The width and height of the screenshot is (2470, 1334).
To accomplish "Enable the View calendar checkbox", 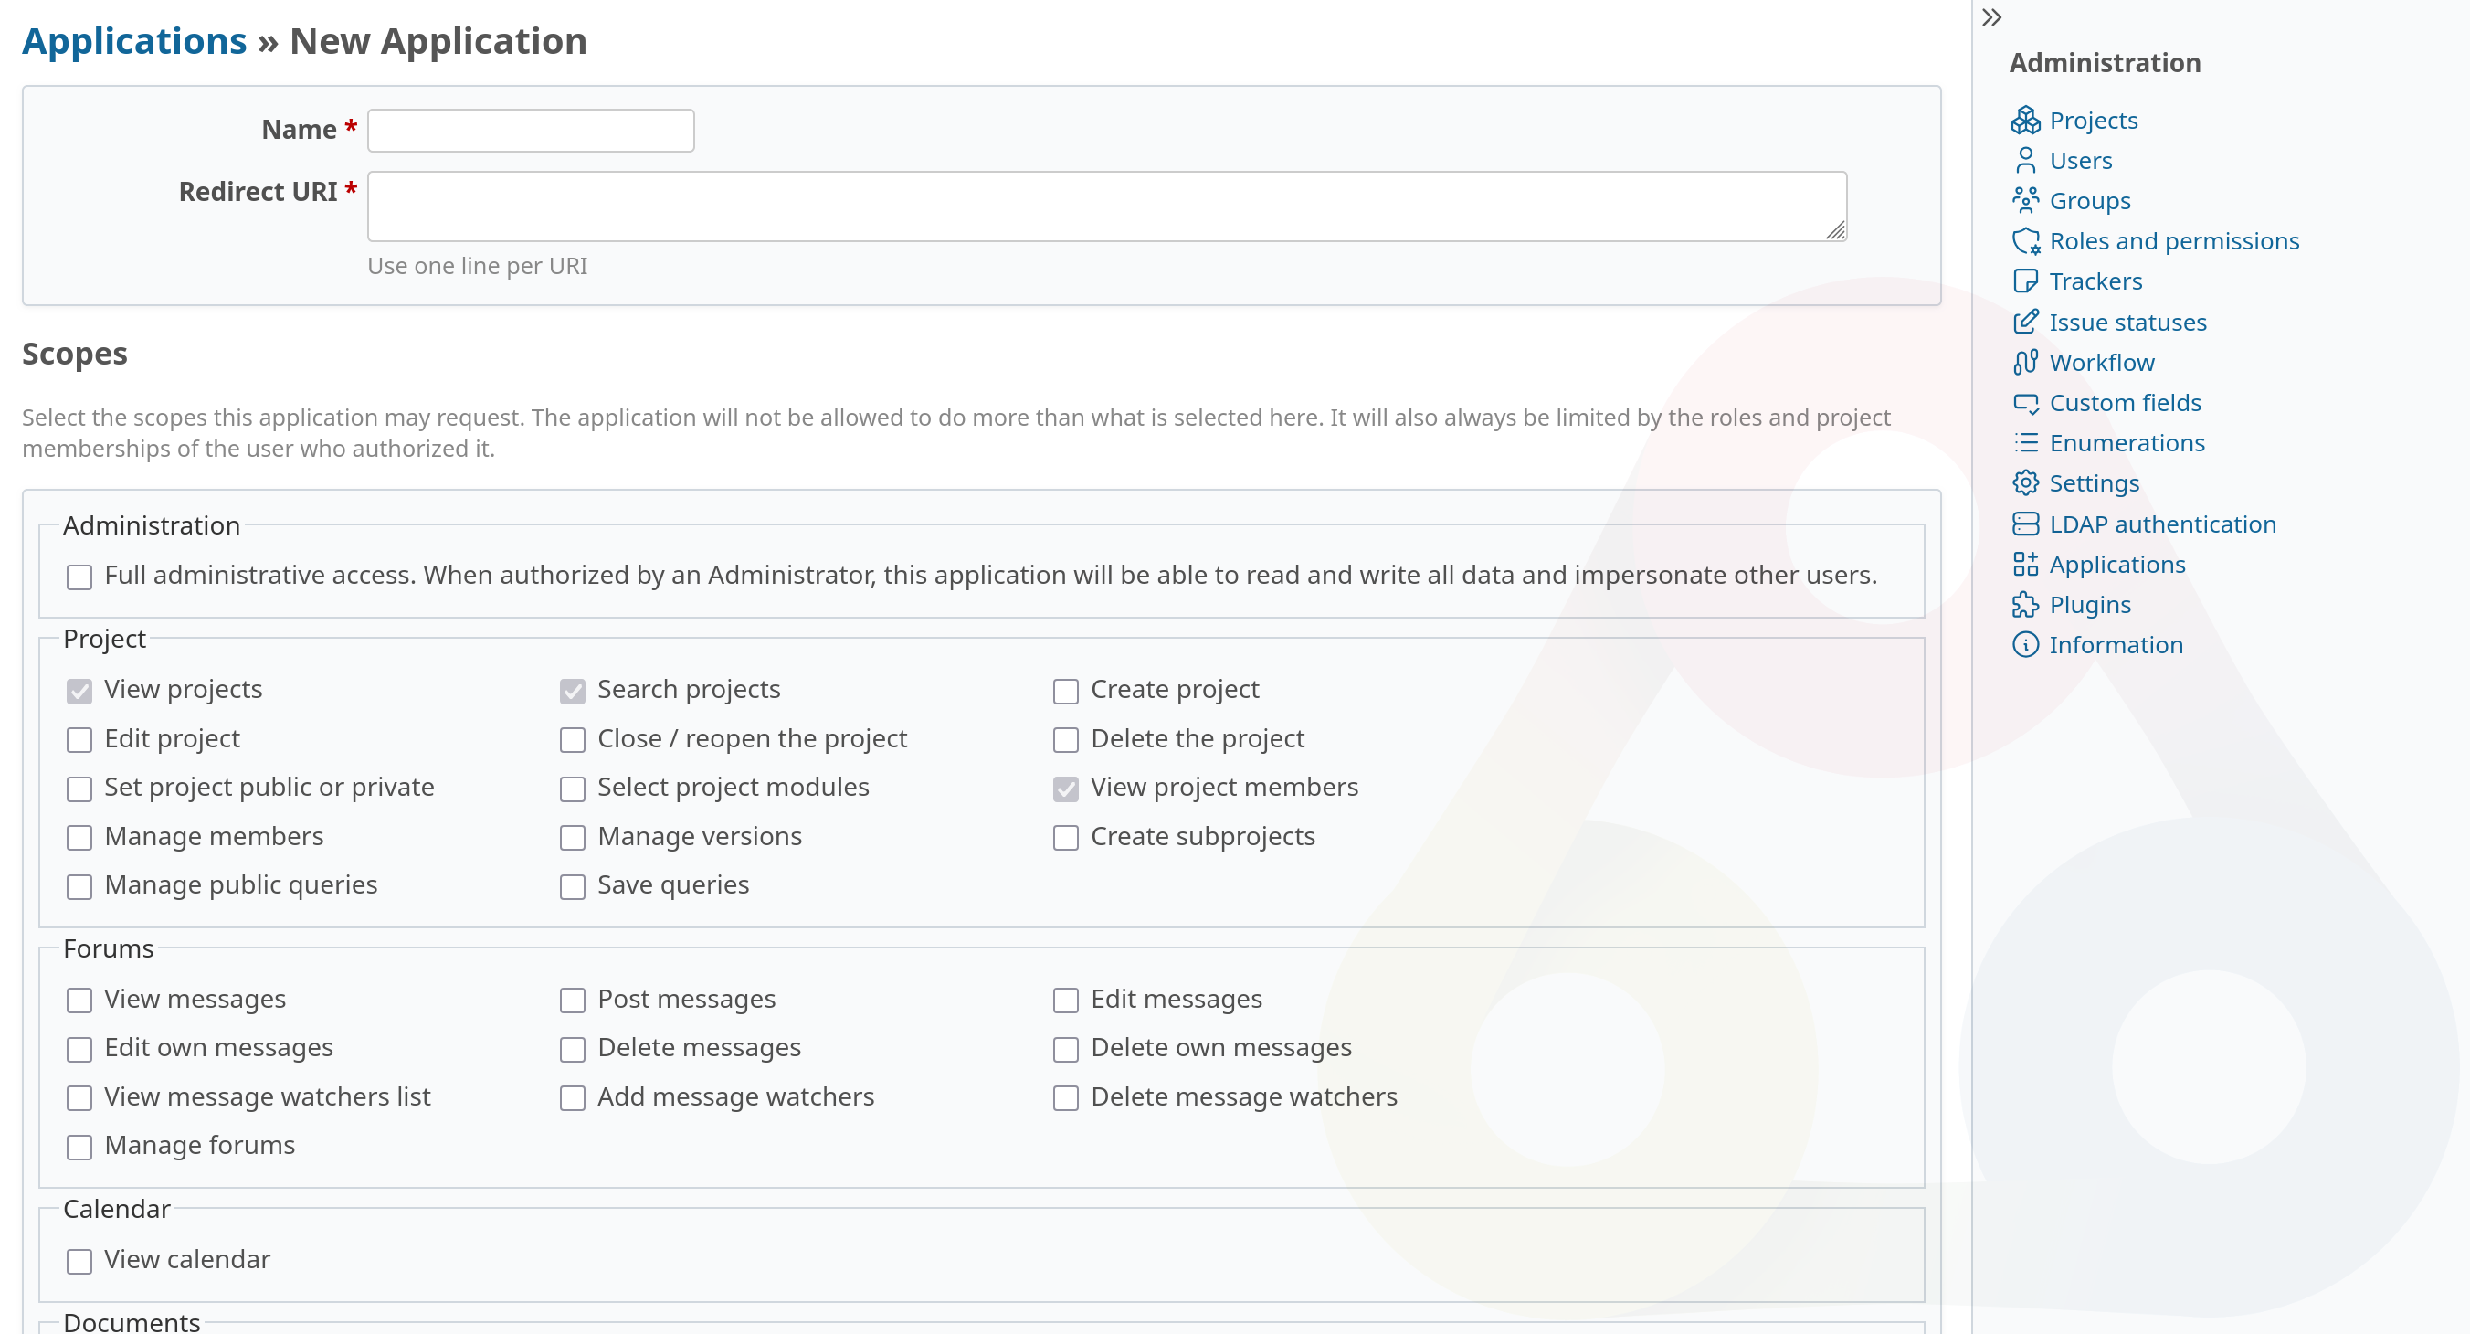I will pyautogui.click(x=79, y=1261).
